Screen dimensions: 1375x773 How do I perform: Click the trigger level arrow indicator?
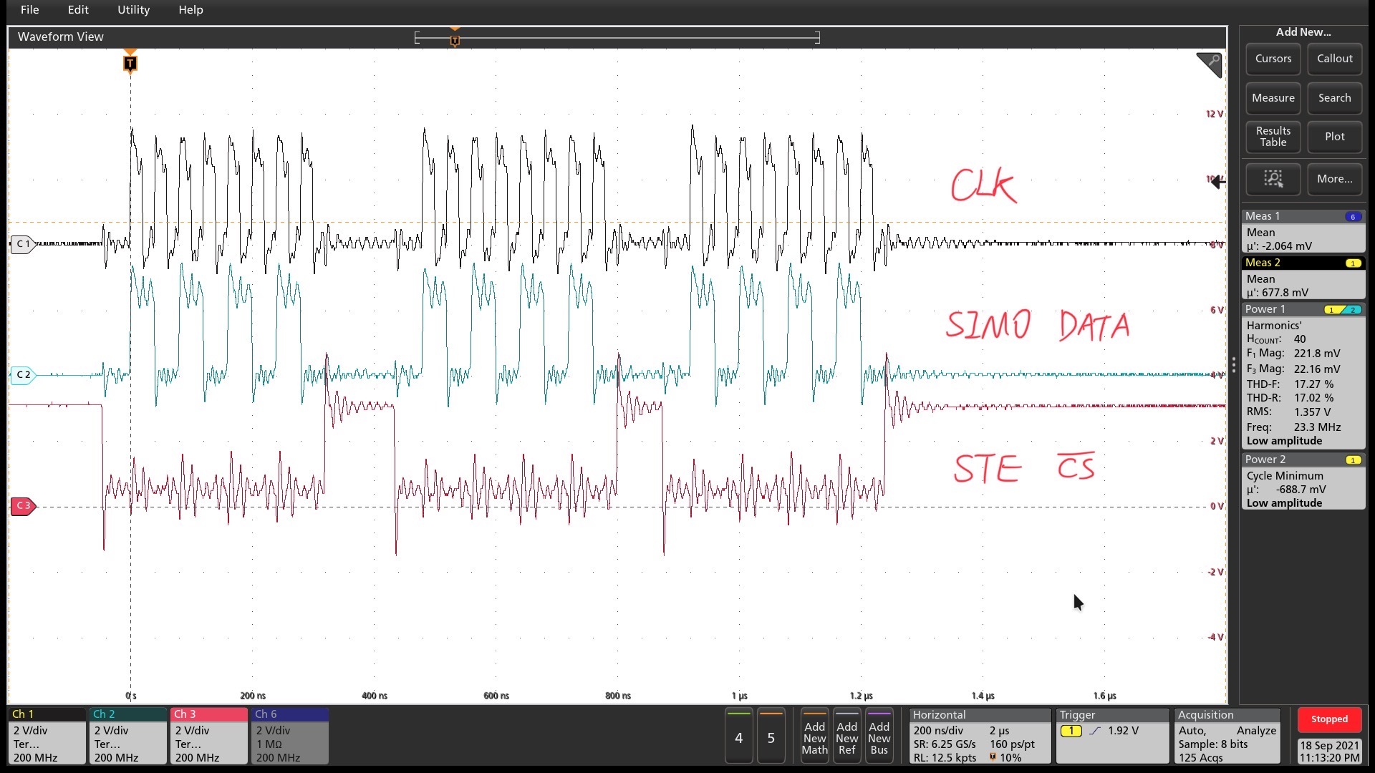pos(1217,182)
